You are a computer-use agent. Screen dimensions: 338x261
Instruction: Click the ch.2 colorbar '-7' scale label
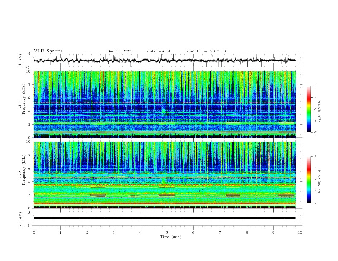(x=315, y=203)
